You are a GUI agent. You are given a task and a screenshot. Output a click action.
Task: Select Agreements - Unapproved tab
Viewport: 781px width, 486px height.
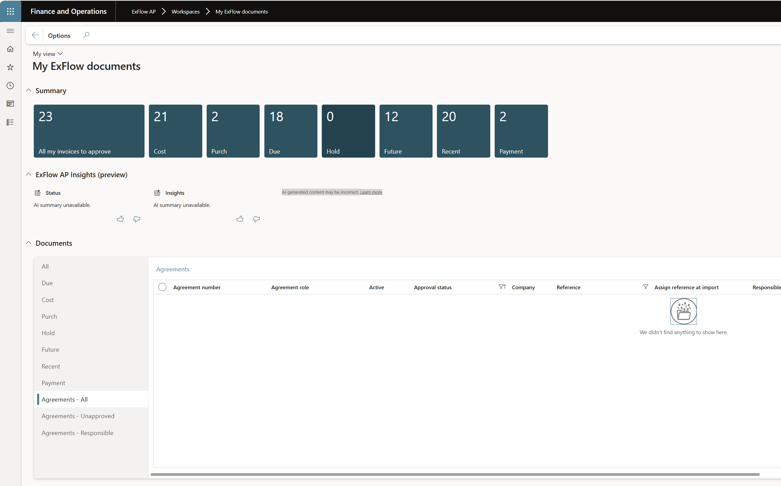[78, 416]
